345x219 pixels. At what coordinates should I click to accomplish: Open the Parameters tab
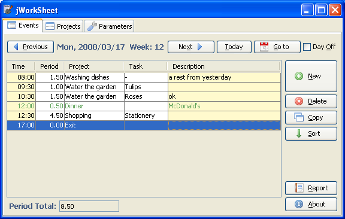coord(109,26)
